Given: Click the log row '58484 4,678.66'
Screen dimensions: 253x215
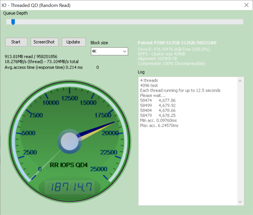Looking at the screenshot, I should tap(158, 110).
